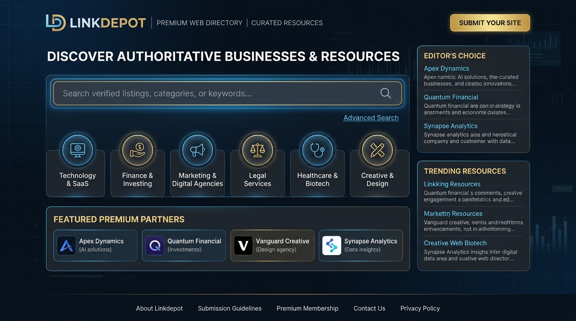Open the Marketing Resources trending link
The height and width of the screenshot is (321, 576).
click(x=453, y=214)
